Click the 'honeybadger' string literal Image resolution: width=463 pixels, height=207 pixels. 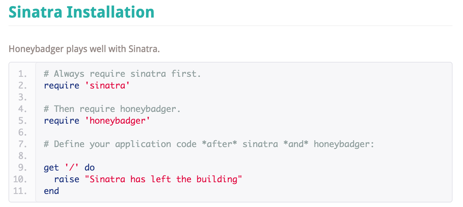118,121
